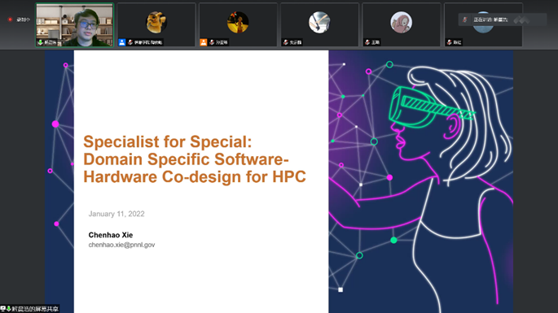Click muted mic icon on fifth participant tile

pyautogui.click(x=367, y=42)
